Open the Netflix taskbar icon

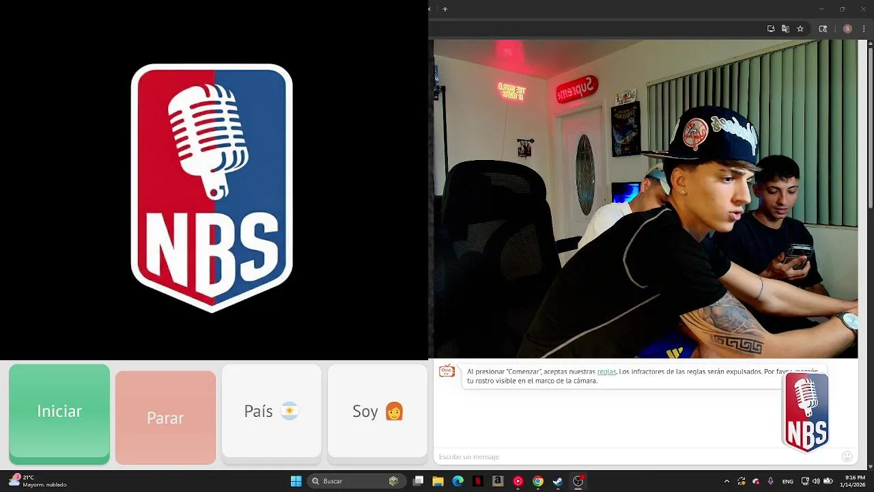coord(478,481)
